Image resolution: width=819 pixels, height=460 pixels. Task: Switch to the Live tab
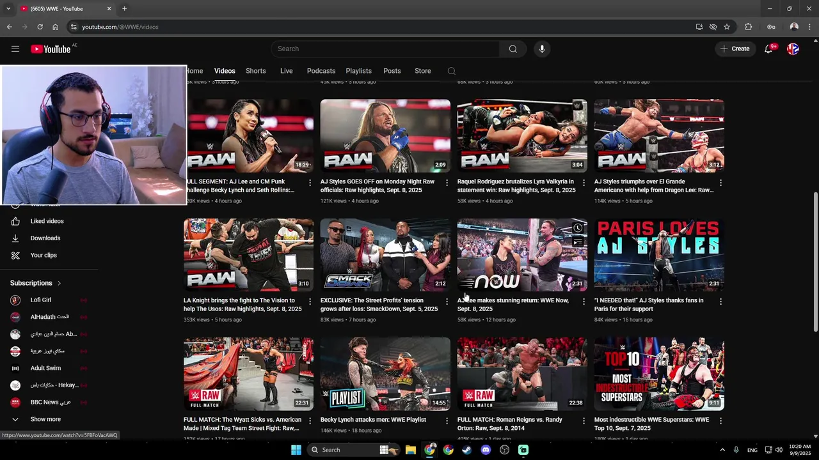coord(287,71)
